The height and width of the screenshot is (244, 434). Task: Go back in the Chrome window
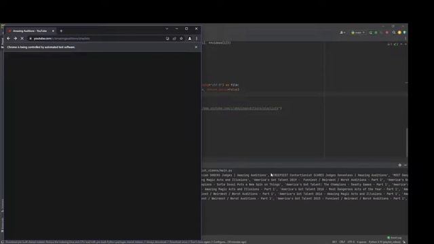click(x=8, y=39)
